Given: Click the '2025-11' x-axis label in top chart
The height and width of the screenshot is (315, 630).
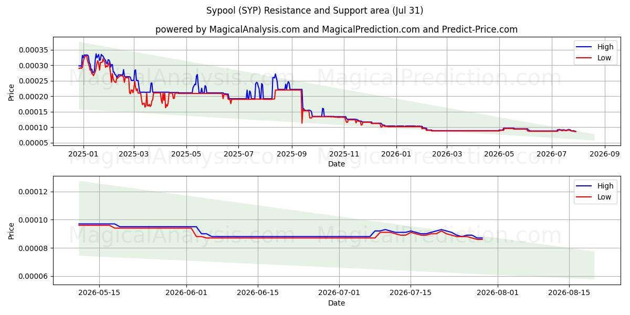Looking at the screenshot, I should tap(344, 154).
